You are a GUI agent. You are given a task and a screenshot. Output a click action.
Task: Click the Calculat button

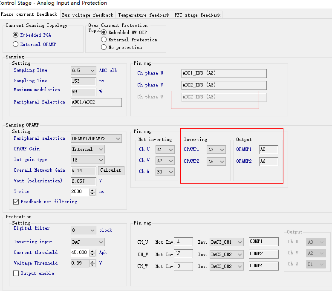(111, 170)
